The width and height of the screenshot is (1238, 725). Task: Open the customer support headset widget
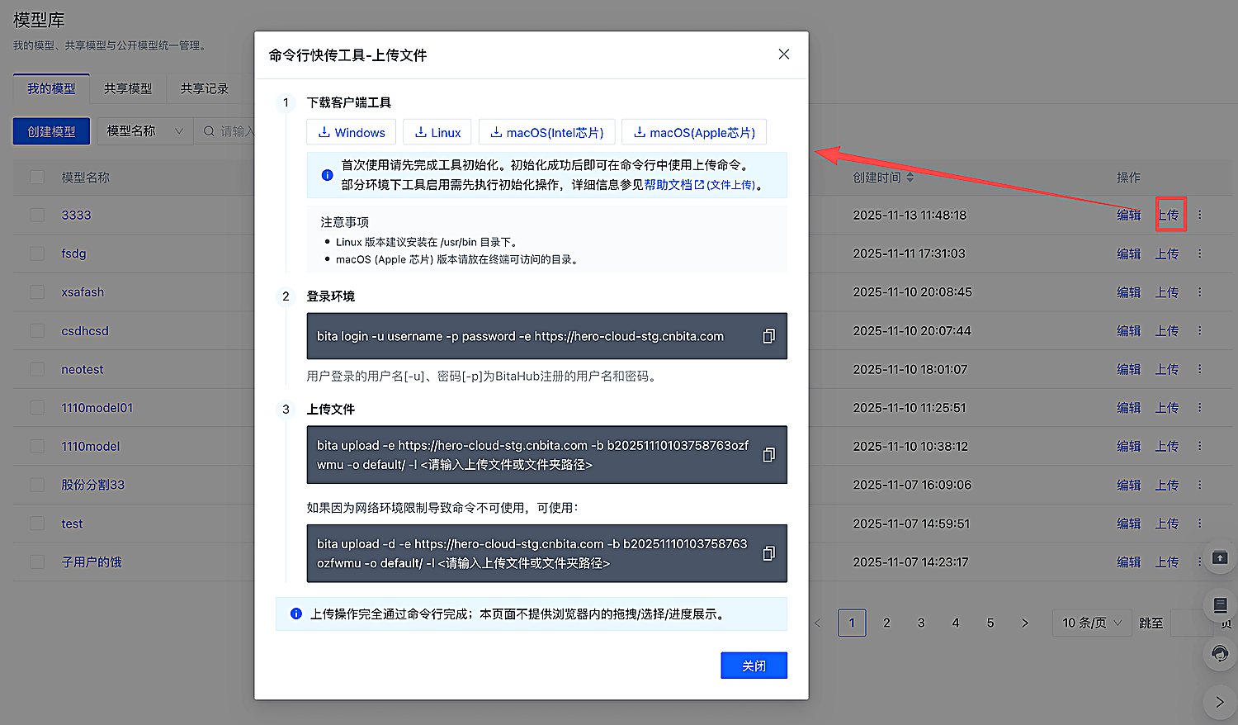pyautogui.click(x=1220, y=654)
